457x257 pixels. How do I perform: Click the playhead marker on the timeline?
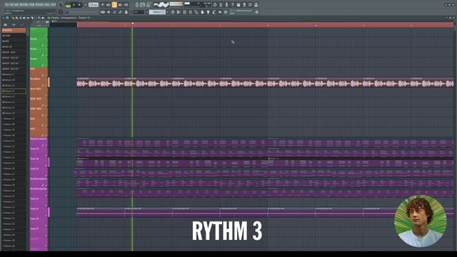click(x=133, y=24)
